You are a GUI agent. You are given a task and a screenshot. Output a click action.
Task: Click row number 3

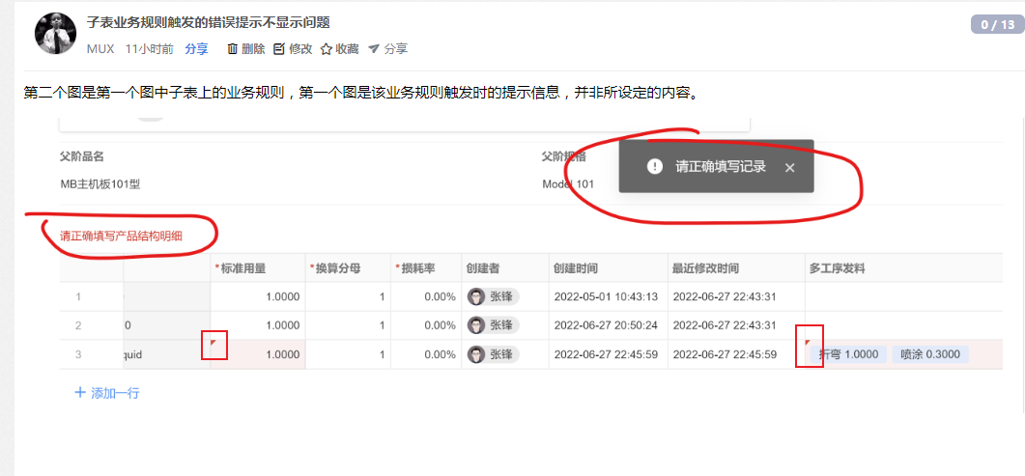coord(78,354)
